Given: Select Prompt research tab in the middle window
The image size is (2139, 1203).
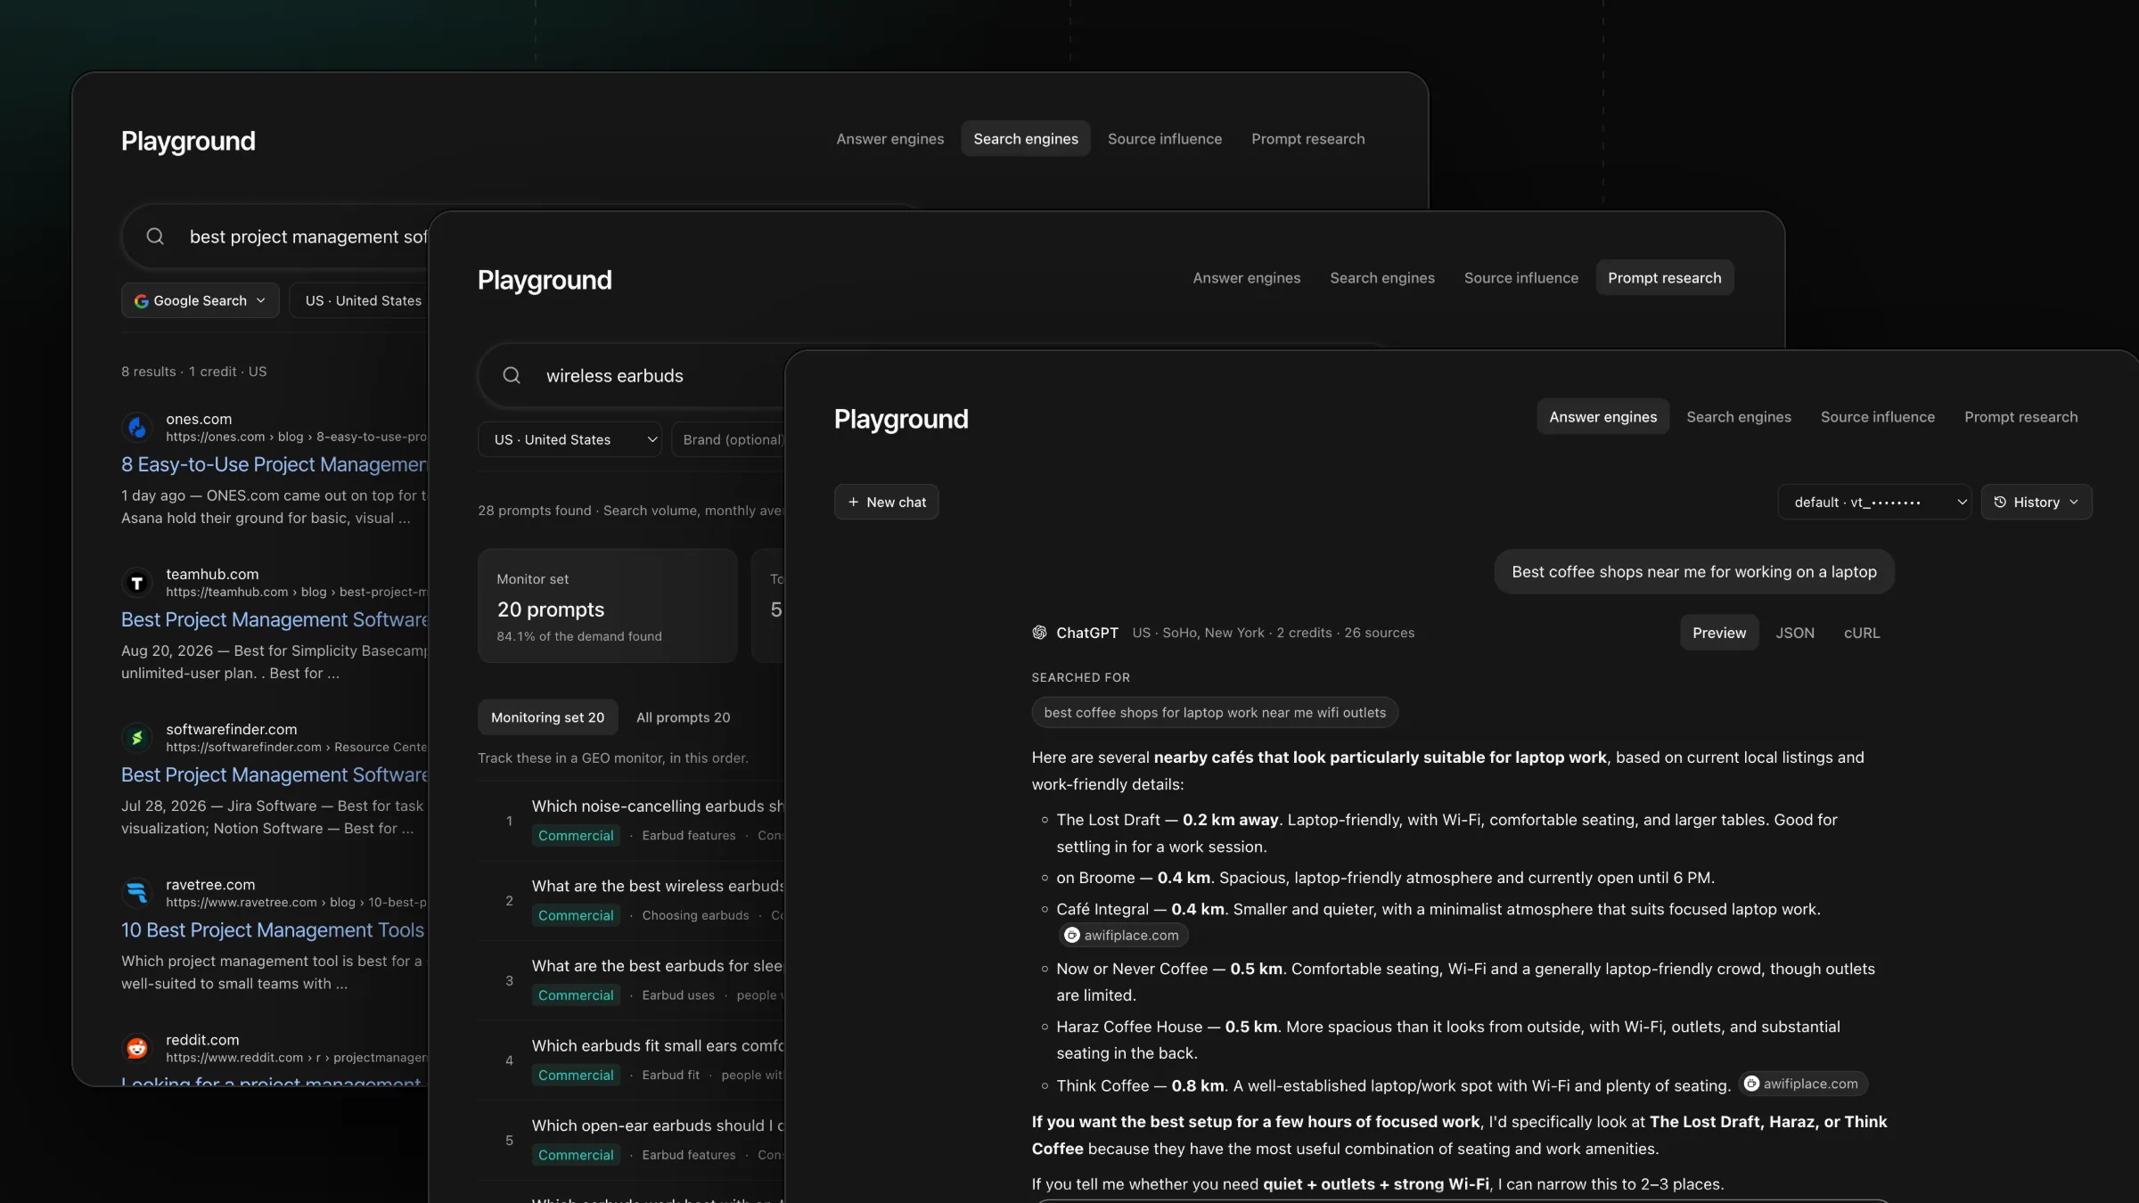Looking at the screenshot, I should pyautogui.click(x=1664, y=277).
